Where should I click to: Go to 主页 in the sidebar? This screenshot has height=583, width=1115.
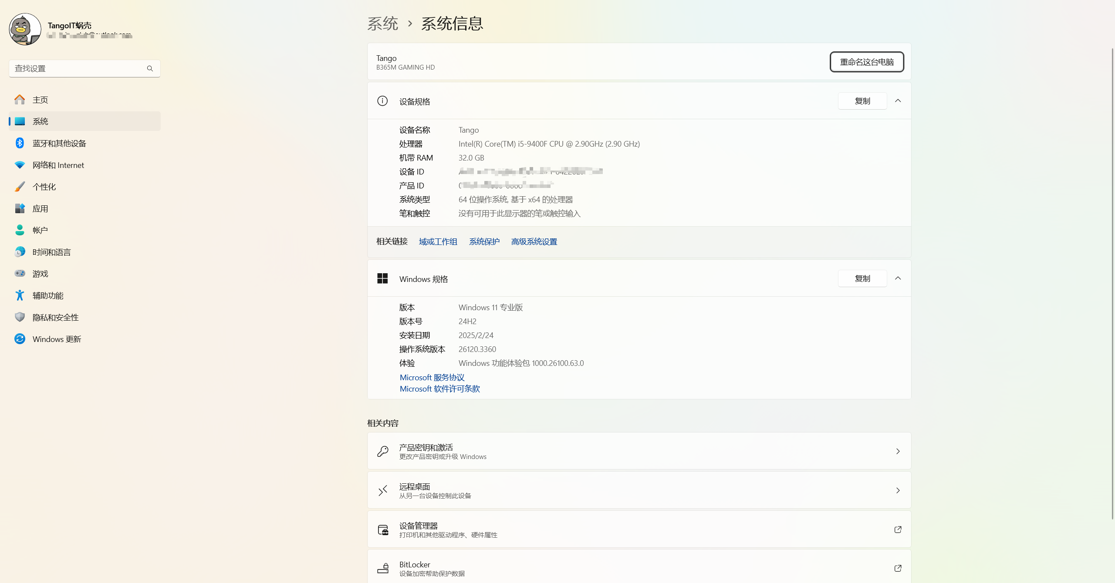coord(84,100)
